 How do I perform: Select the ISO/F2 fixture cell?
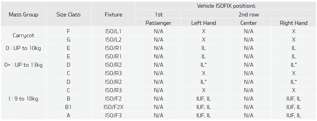coord(114,99)
